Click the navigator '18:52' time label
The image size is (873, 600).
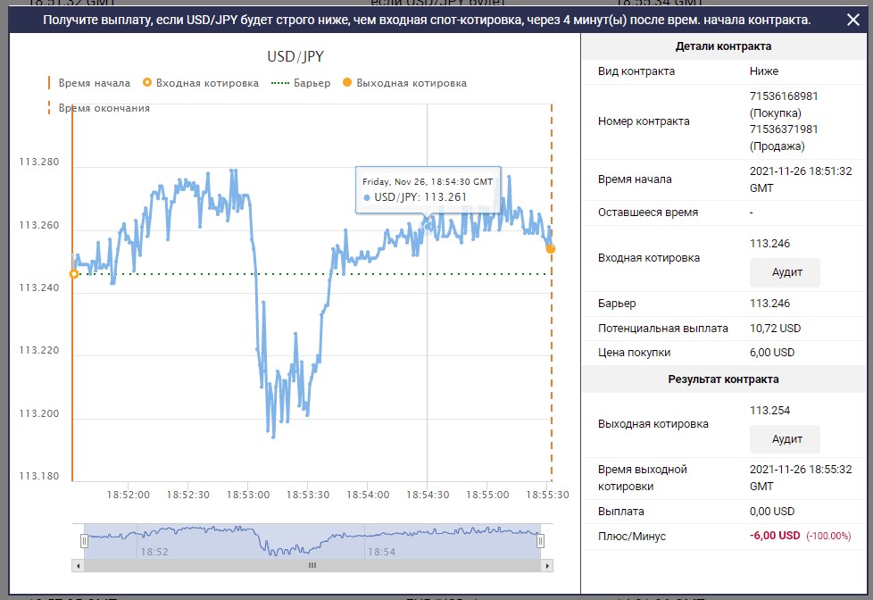pos(154,552)
